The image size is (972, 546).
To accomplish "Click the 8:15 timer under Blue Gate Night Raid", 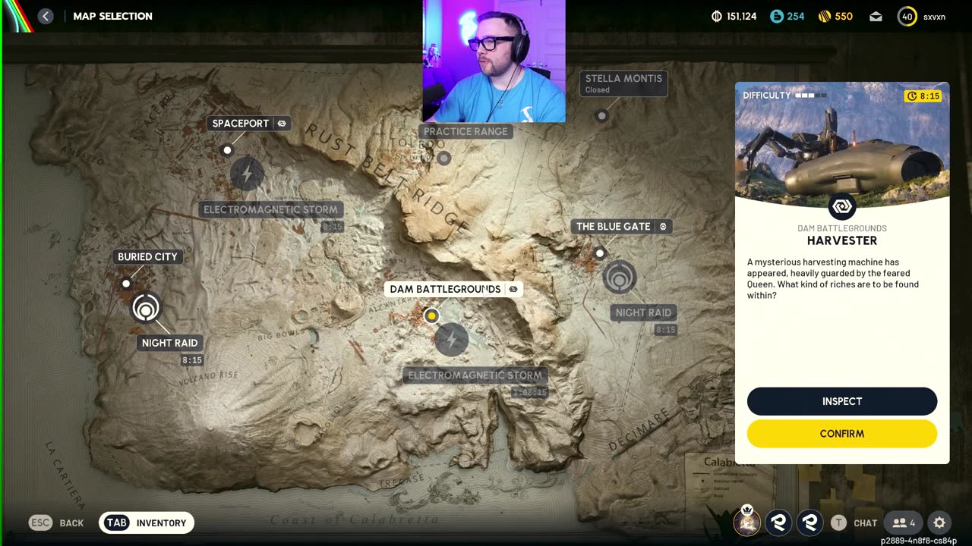I will click(665, 330).
